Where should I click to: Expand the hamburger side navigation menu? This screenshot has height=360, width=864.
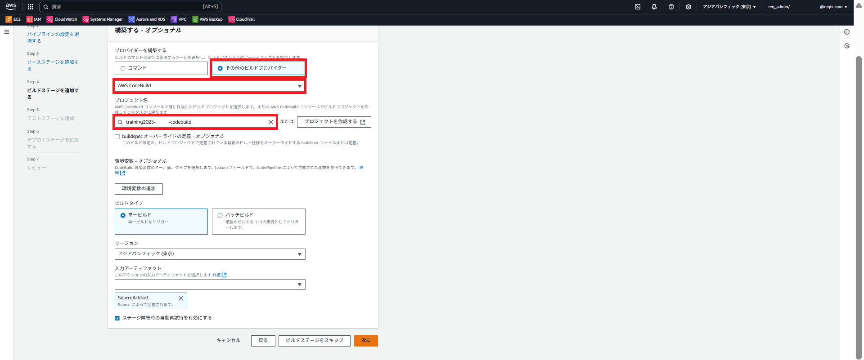tap(7, 32)
